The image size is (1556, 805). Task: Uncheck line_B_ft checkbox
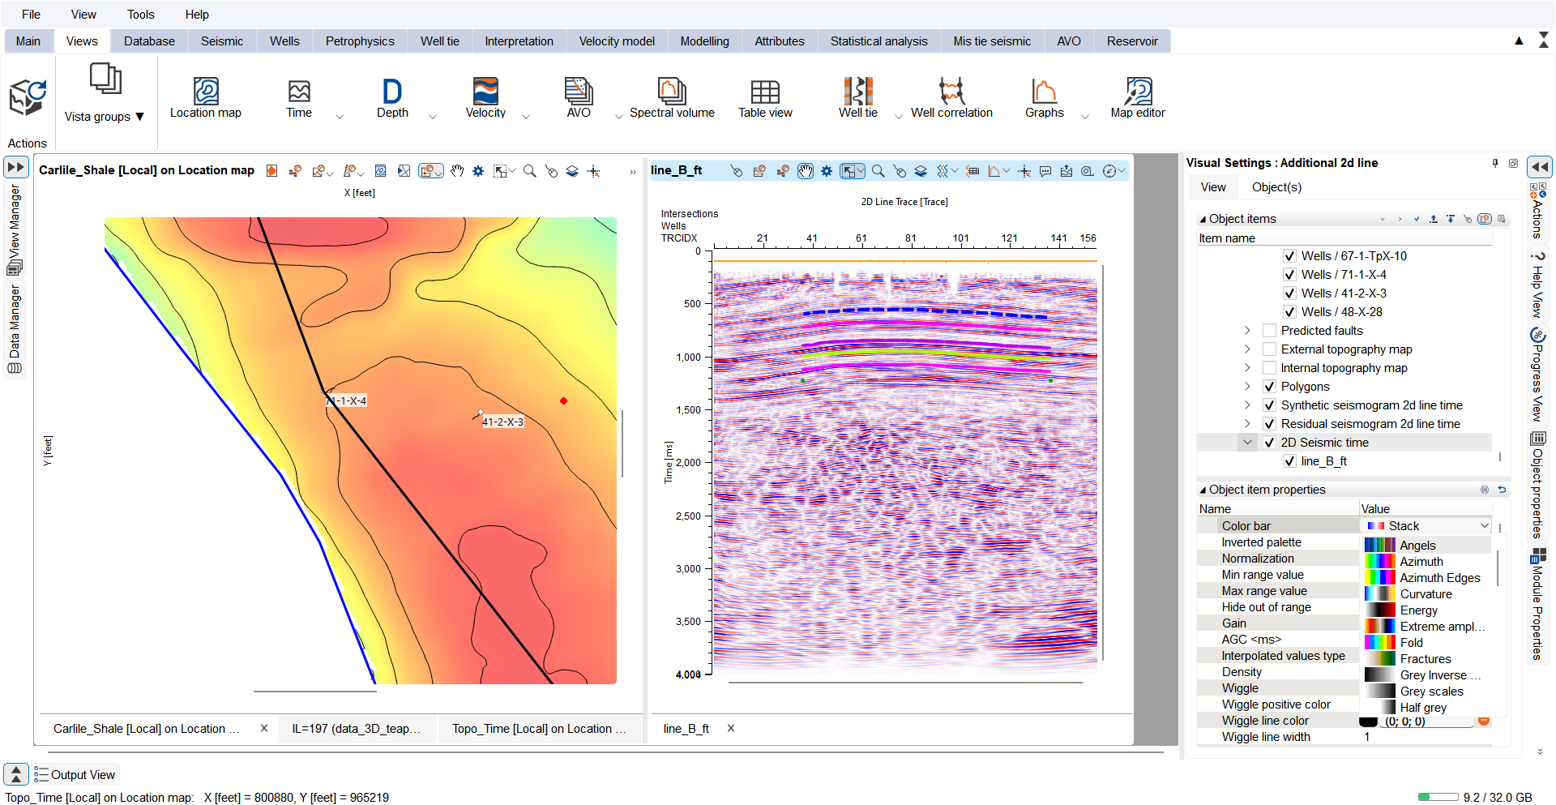tap(1289, 461)
